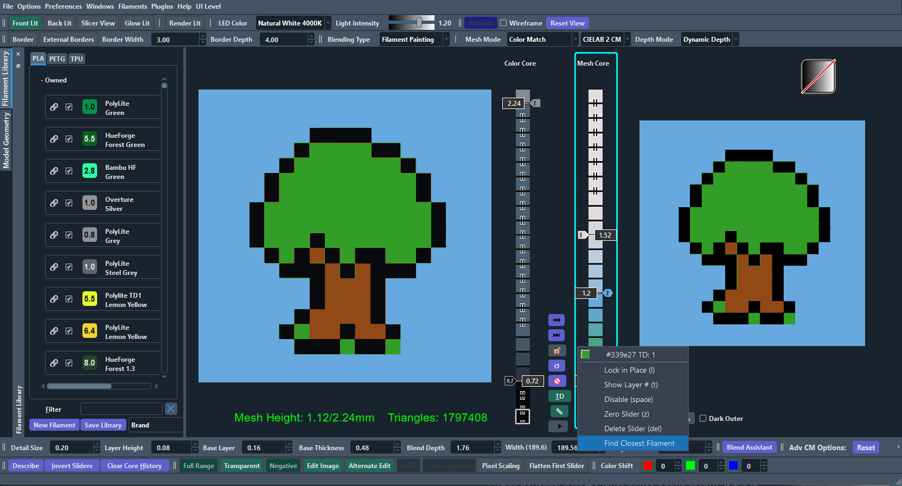The width and height of the screenshot is (902, 486).
Task: Click the skip-to-last purple slider button
Action: click(556, 335)
